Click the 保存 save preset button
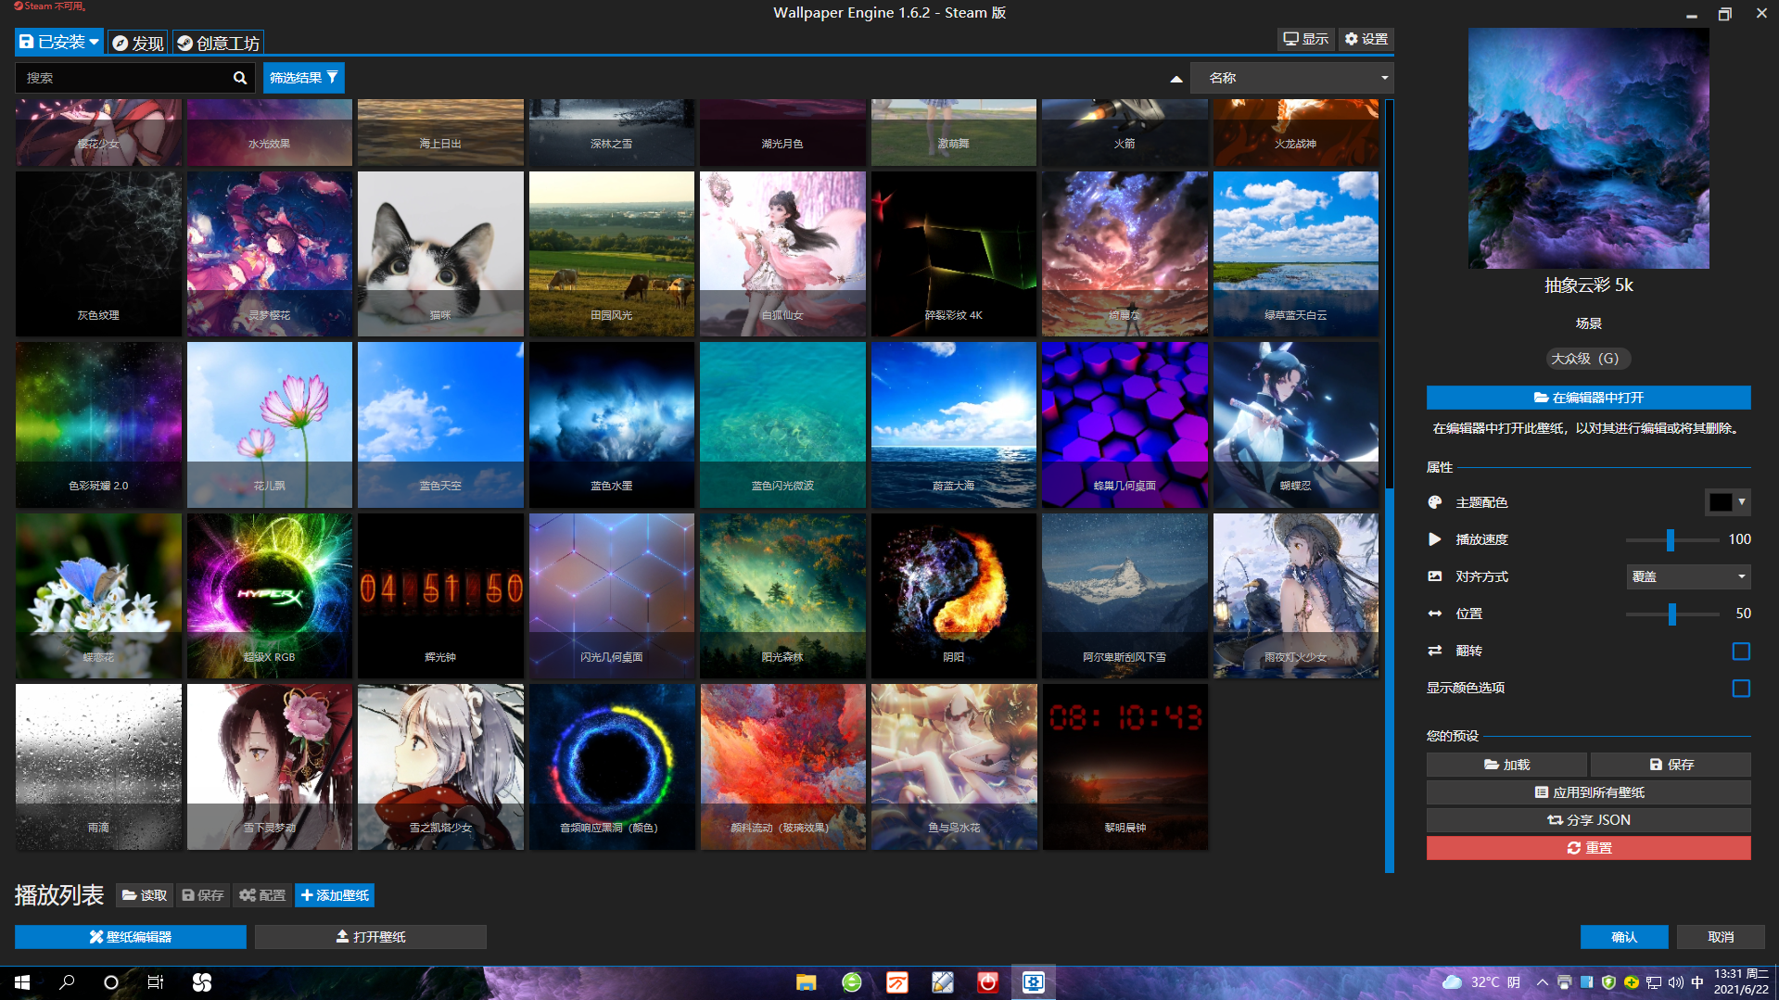The image size is (1779, 1000). point(1671,765)
